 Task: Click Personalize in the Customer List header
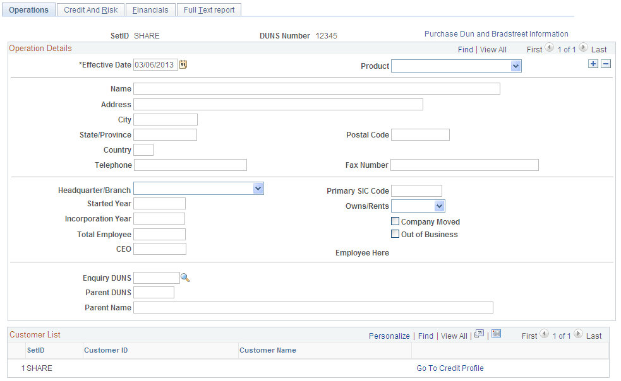[389, 336]
